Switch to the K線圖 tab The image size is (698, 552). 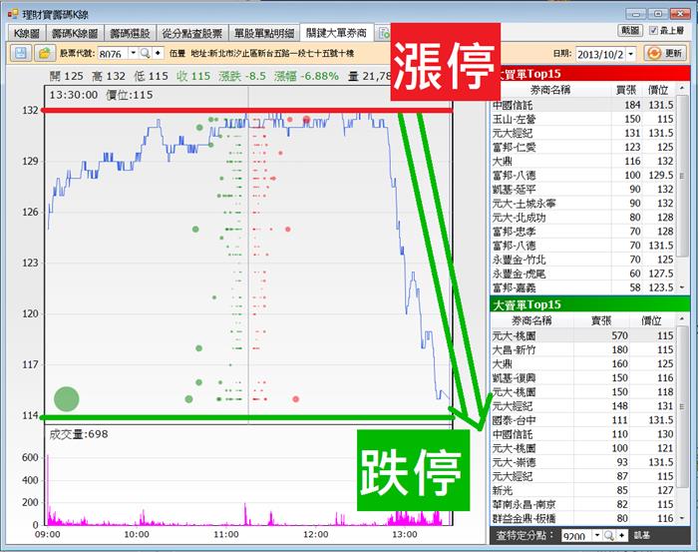pyautogui.click(x=27, y=33)
